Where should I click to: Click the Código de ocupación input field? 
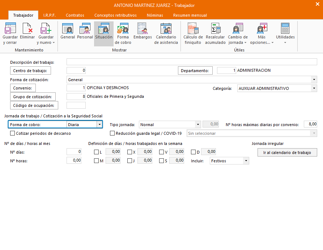pos(76,105)
